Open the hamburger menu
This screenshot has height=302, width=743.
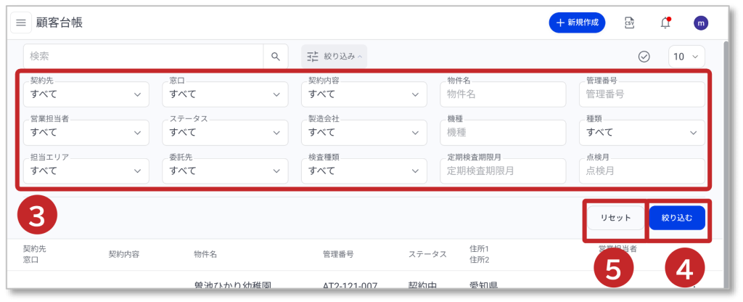pyautogui.click(x=20, y=23)
